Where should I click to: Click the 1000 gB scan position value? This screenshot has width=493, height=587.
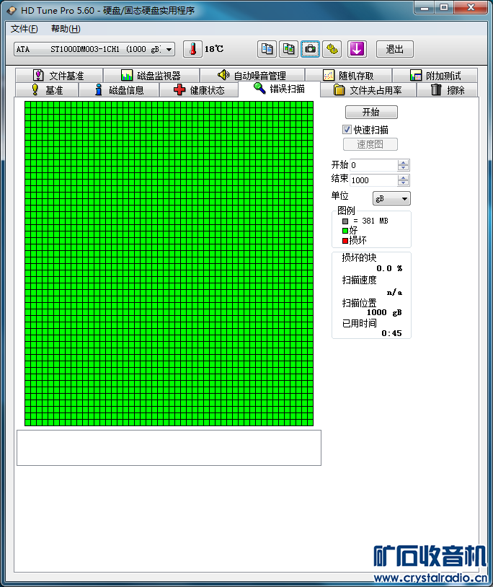[x=384, y=312]
